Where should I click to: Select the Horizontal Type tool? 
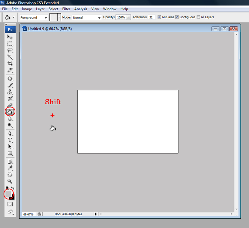[10, 140]
